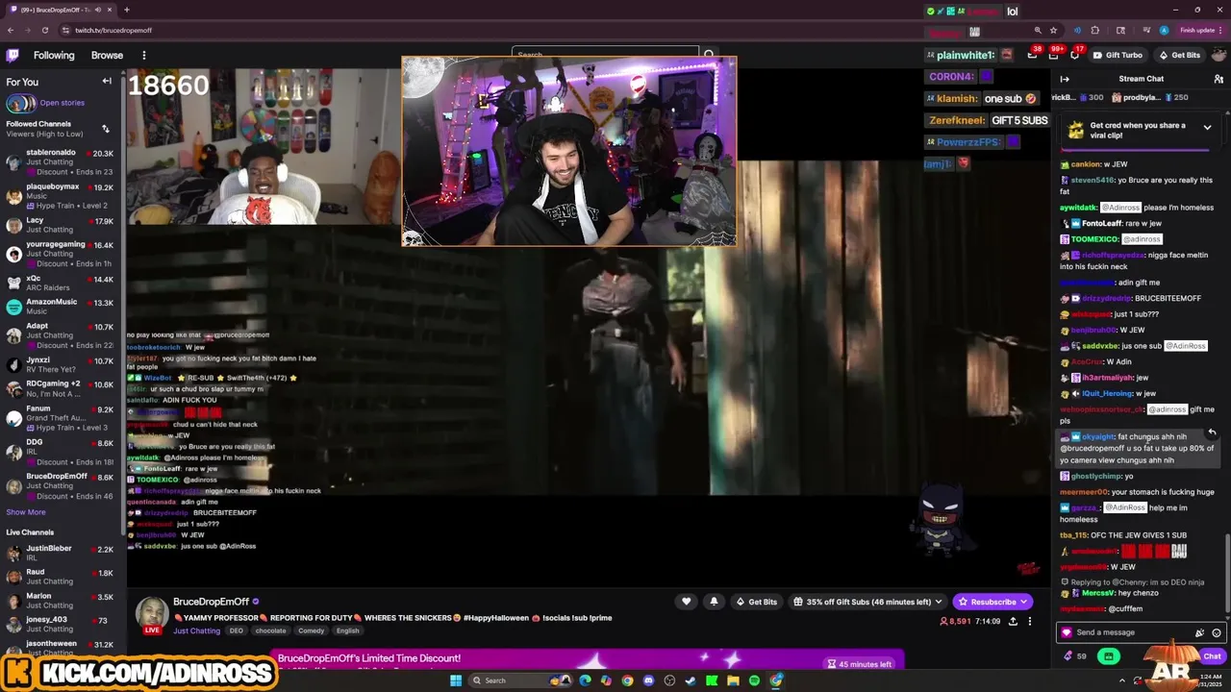The height and width of the screenshot is (692, 1231).
Task: Click the share stream icon
Action: click(x=1013, y=622)
